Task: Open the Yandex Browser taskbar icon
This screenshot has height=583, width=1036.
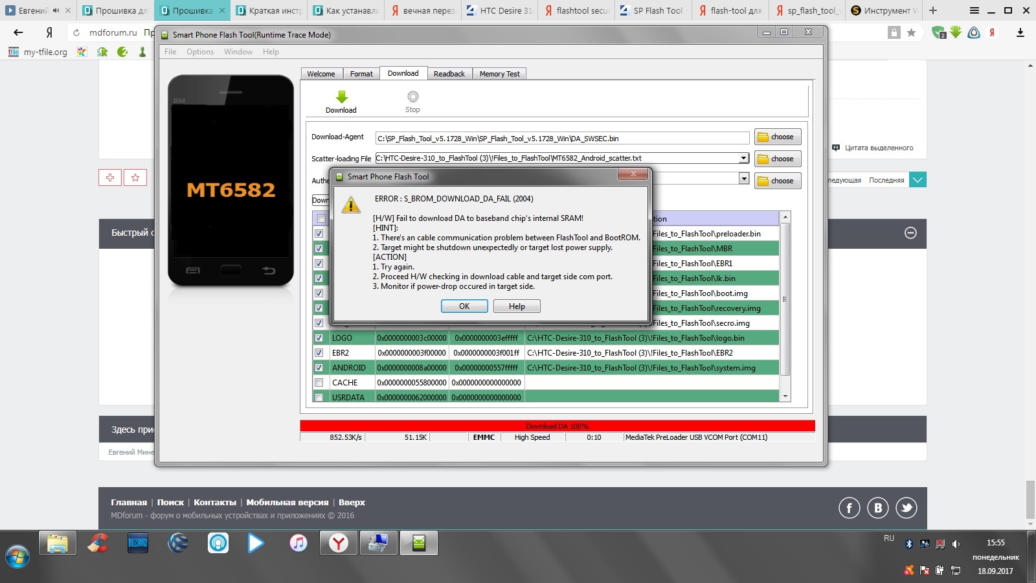Action: tap(338, 543)
